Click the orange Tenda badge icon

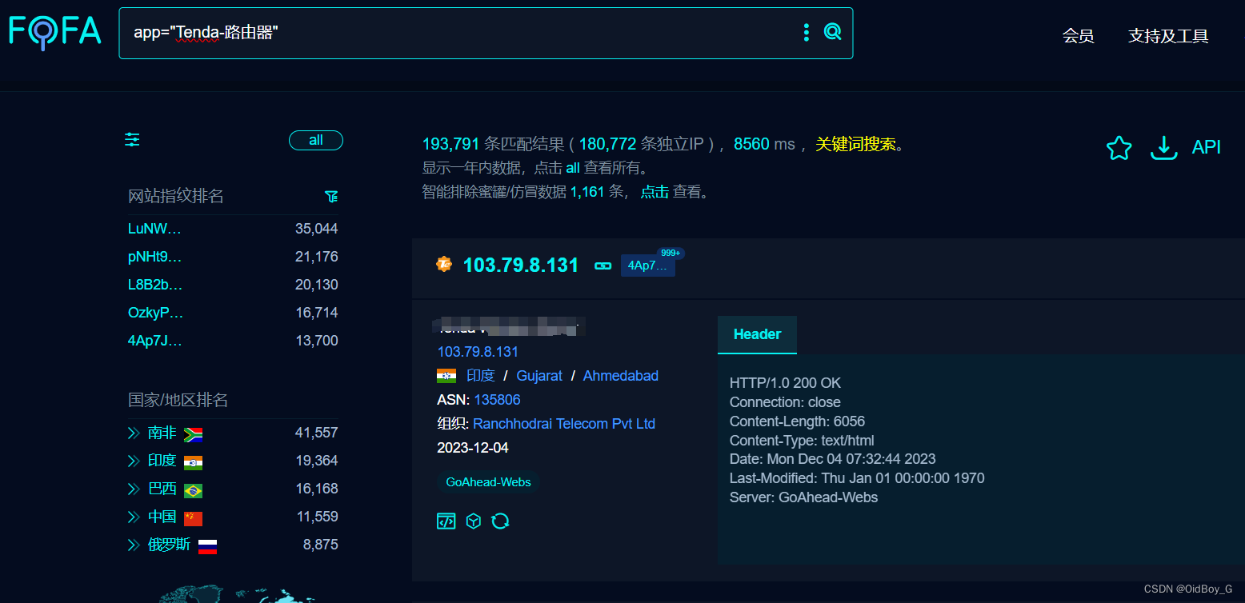(x=443, y=265)
